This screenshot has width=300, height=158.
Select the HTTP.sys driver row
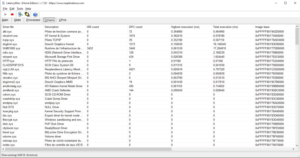click(x=148, y=61)
